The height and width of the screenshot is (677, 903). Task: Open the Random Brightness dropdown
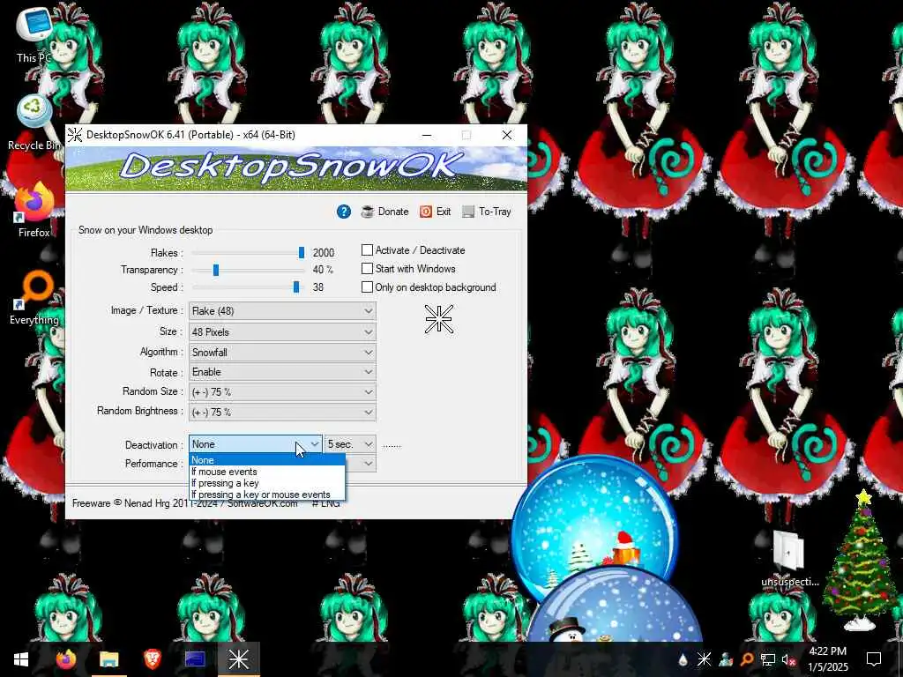pyautogui.click(x=282, y=413)
